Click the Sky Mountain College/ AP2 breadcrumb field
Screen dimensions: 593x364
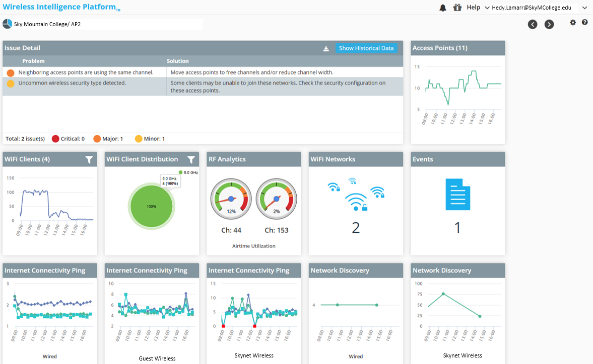(x=108, y=24)
